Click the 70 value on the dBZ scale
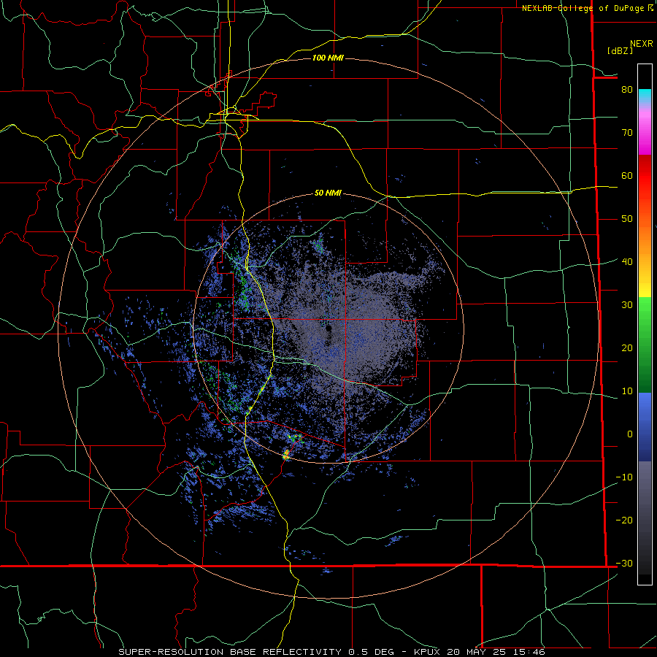This screenshot has width=657, height=657. pos(627,132)
